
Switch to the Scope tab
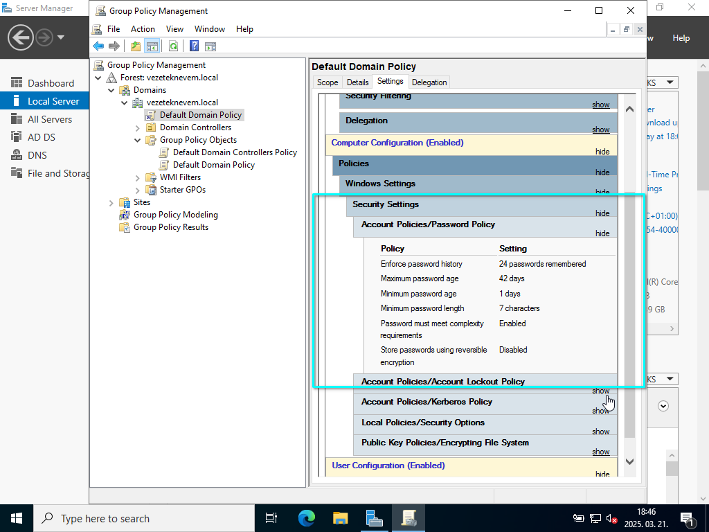[327, 82]
